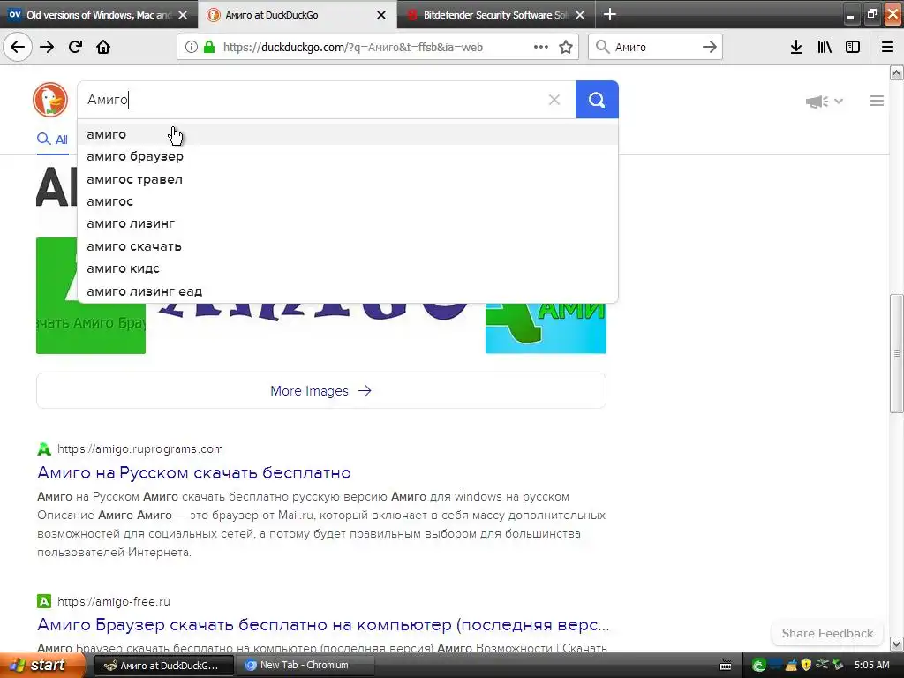Clear the DuckDuckGo search box

pyautogui.click(x=554, y=100)
